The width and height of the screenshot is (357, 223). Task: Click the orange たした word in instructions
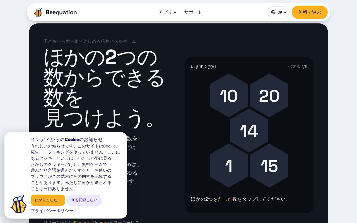tap(225, 199)
